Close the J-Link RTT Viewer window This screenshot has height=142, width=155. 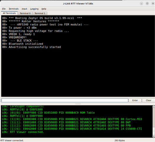click(153, 4)
